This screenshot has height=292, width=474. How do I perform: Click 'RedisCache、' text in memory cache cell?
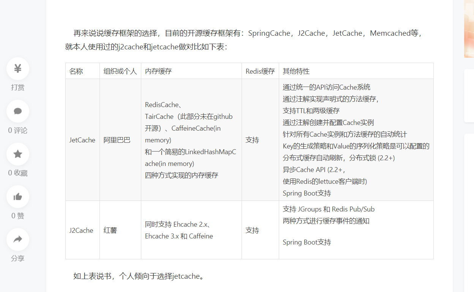[x=164, y=105]
